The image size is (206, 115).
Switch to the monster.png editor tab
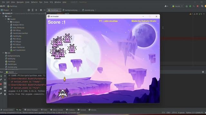pos(89,10)
